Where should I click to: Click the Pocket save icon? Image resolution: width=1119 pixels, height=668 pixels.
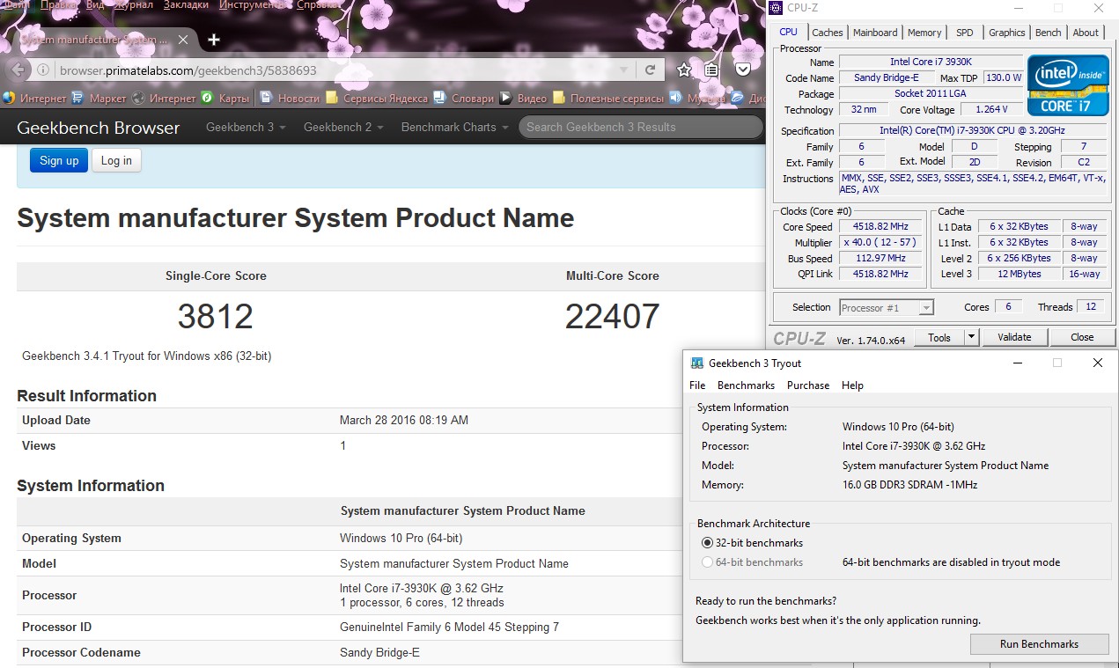tap(743, 70)
